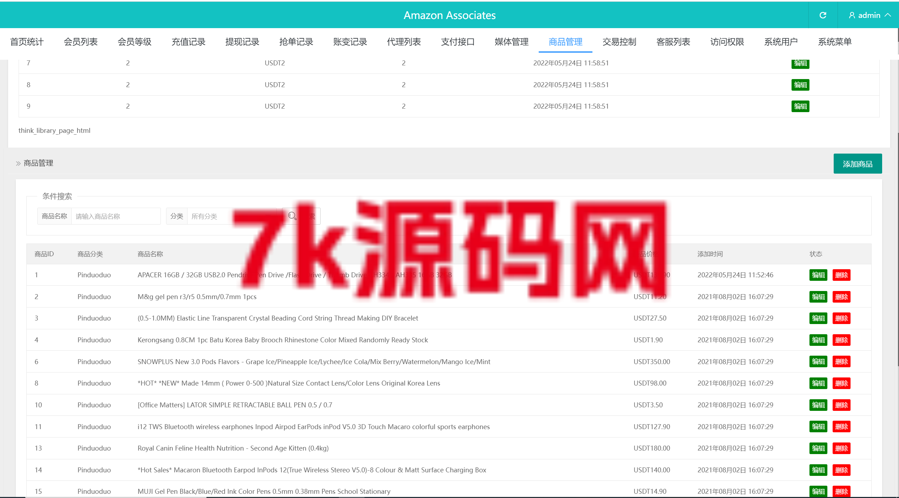Click the refresh icon in the header
The image size is (899, 498).
[x=823, y=15]
